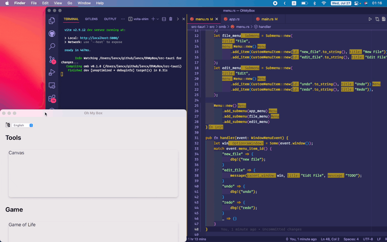Click the Canvas tool card
This screenshot has height=242, width=387.
tap(93, 173)
